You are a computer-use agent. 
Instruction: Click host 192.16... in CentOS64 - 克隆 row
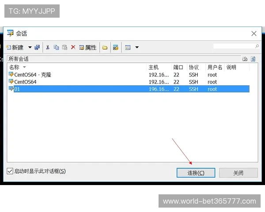[x=159, y=75]
